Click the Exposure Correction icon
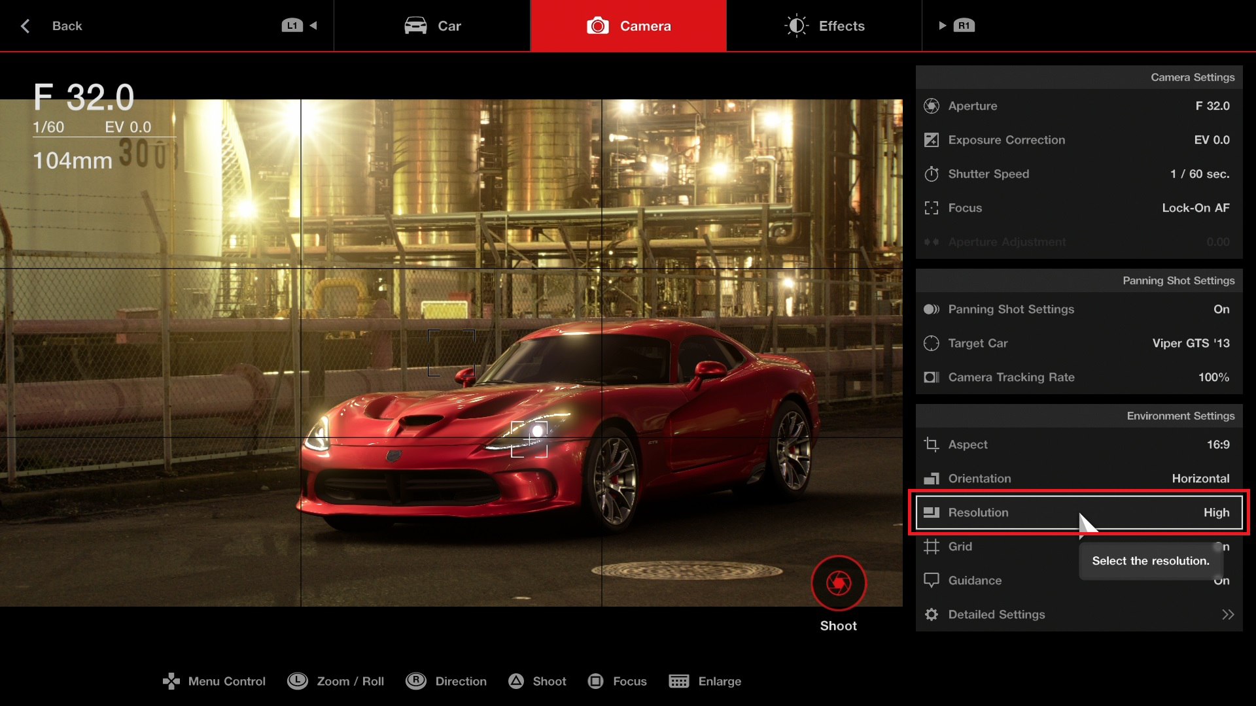Image resolution: width=1256 pixels, height=706 pixels. [x=932, y=140]
